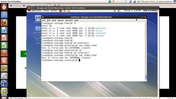Click the 'cd internal/' command line
The height and width of the screenshot is (99, 176).
(81, 53)
